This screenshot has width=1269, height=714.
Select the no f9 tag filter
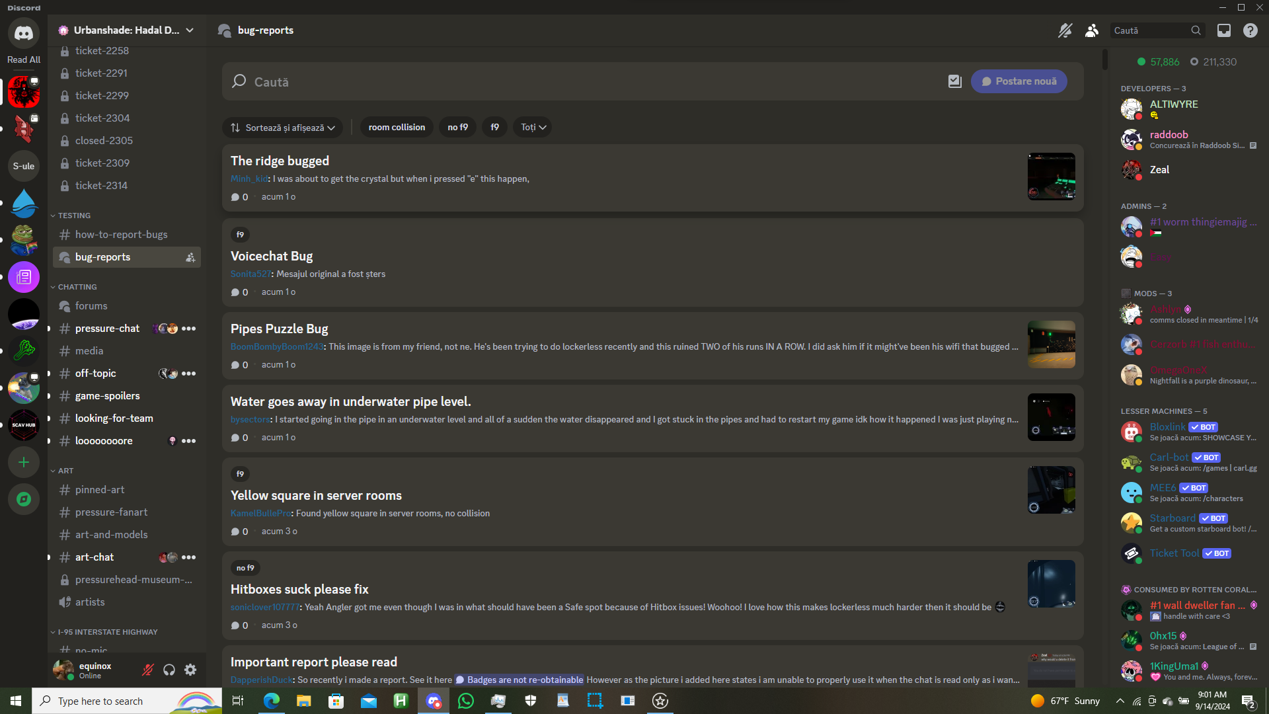tap(457, 128)
